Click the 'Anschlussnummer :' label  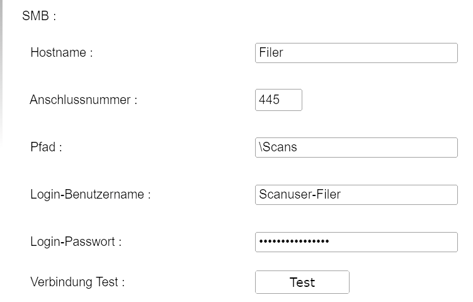pyautogui.click(x=83, y=100)
